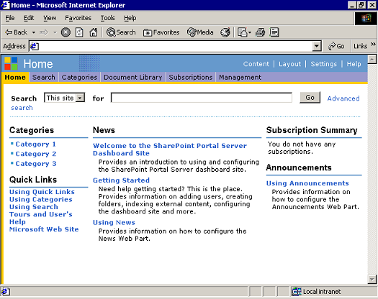This screenshot has width=378, height=299.
Task: Open the Search pane toolbar button
Action: (x=121, y=32)
